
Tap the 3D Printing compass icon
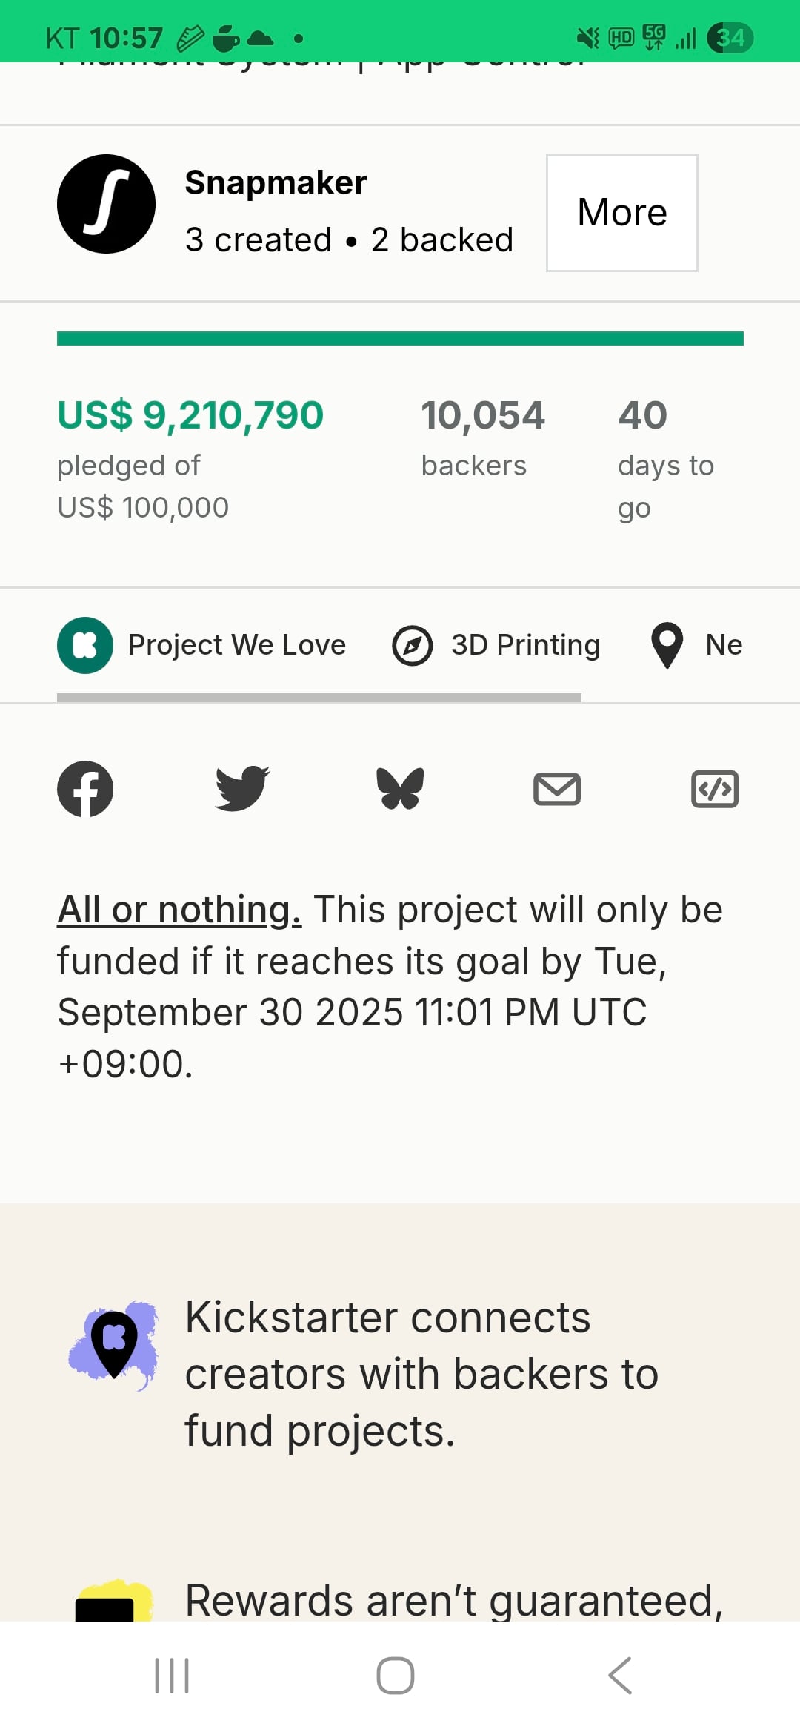pyautogui.click(x=413, y=646)
